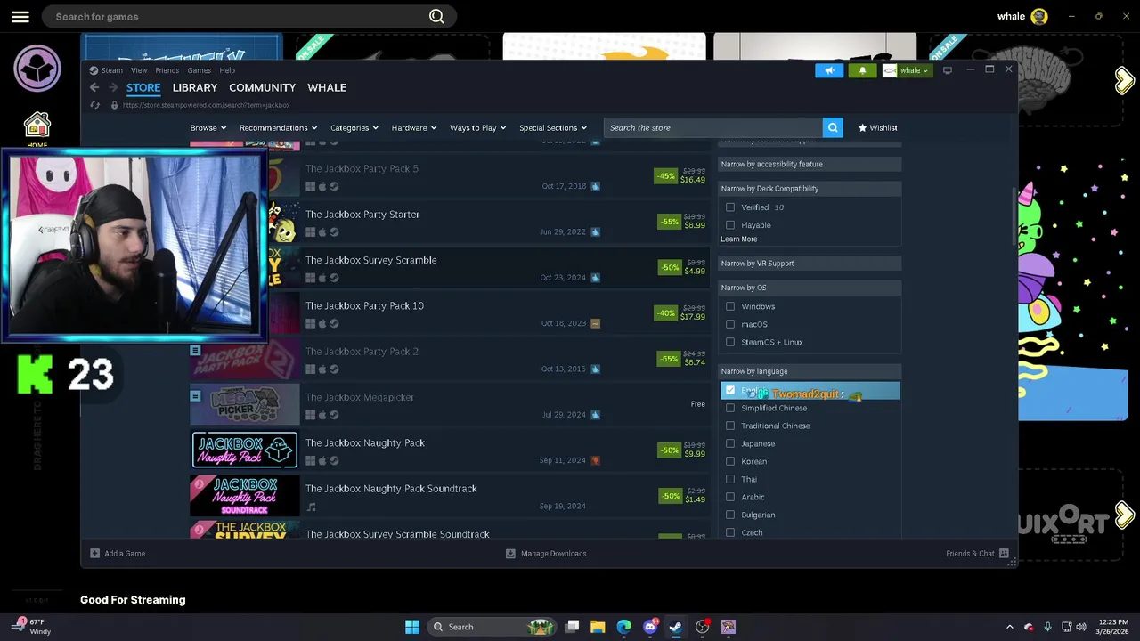Click the Jackbox Naughty Pack Soundtrack thumbnail

pyautogui.click(x=245, y=496)
